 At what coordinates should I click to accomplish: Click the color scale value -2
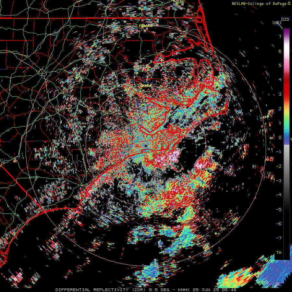coord(279,166)
